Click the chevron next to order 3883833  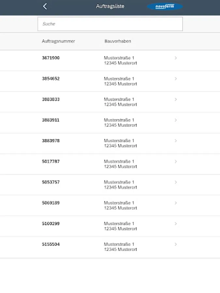point(176,99)
